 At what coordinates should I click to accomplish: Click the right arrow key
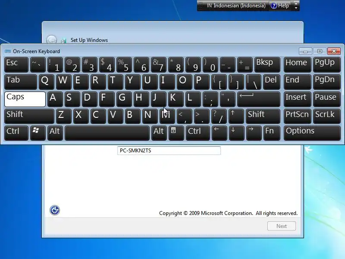click(x=254, y=133)
